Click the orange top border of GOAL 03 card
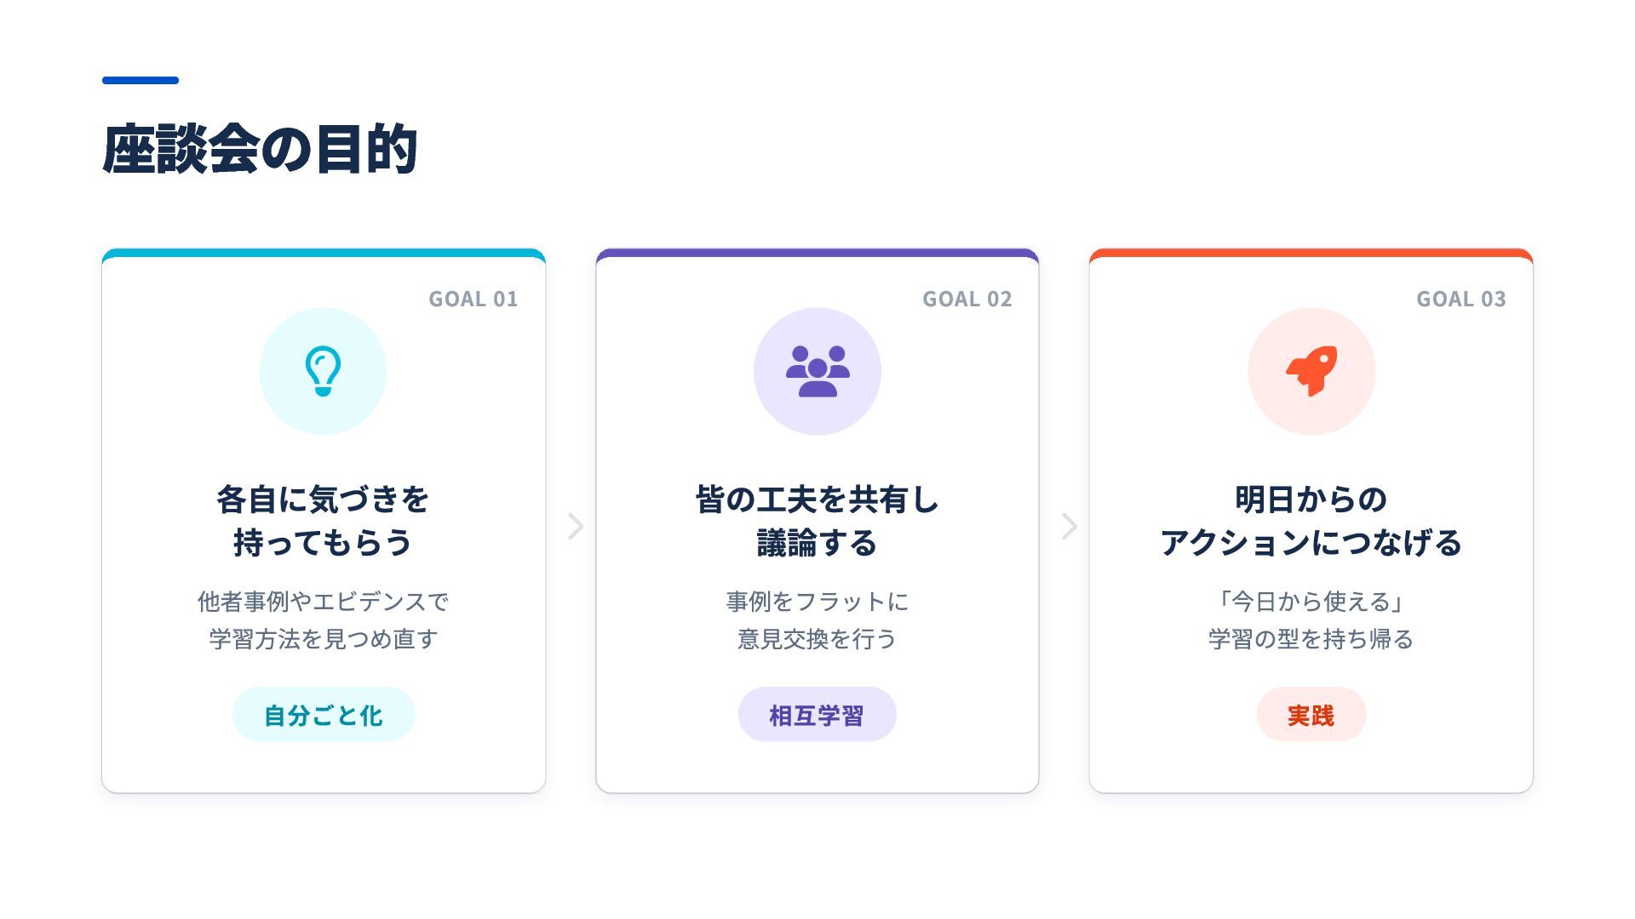Viewport: 1635px width, 919px height. [x=1311, y=253]
